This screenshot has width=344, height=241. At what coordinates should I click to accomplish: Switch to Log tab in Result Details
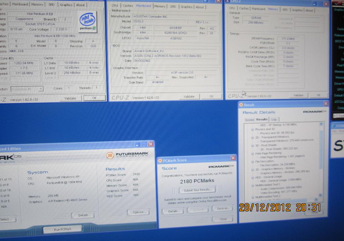click(x=273, y=119)
